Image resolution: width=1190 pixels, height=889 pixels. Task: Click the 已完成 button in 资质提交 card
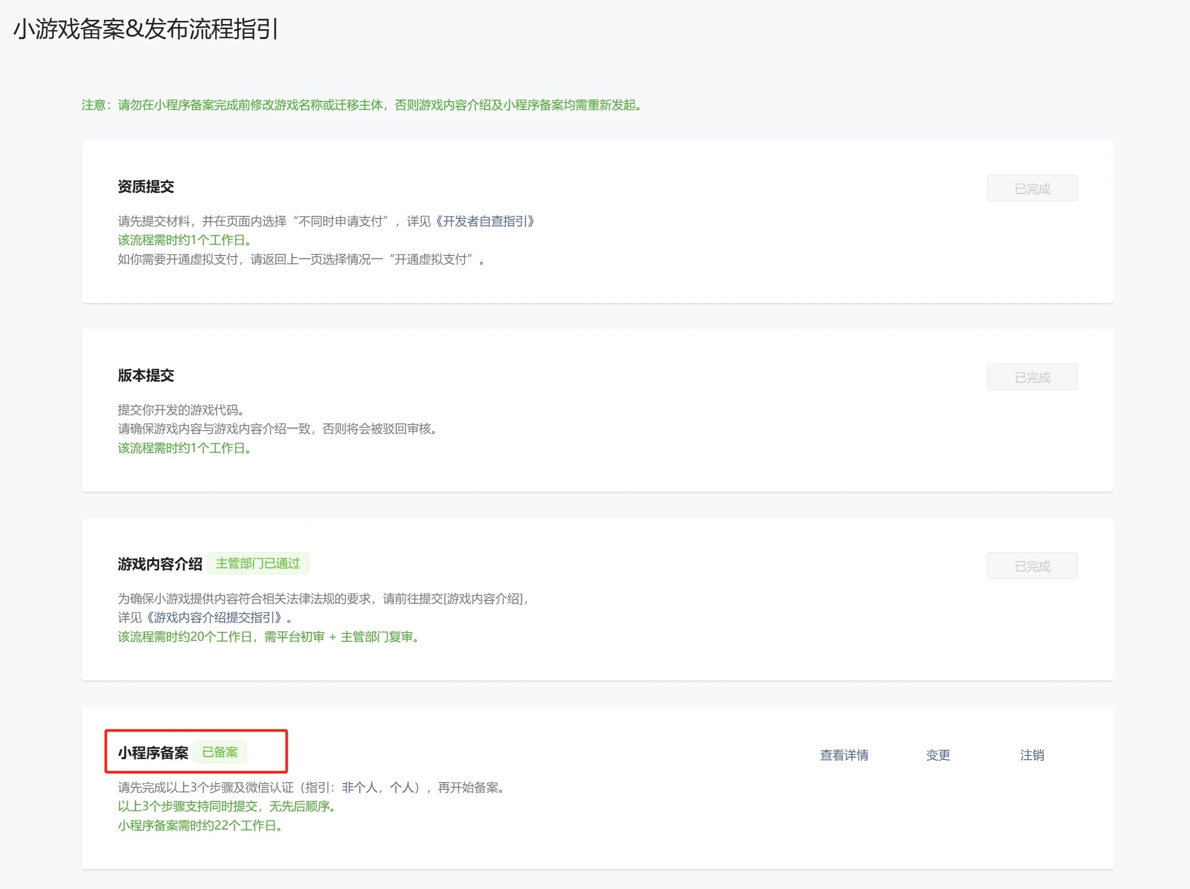tap(1032, 188)
